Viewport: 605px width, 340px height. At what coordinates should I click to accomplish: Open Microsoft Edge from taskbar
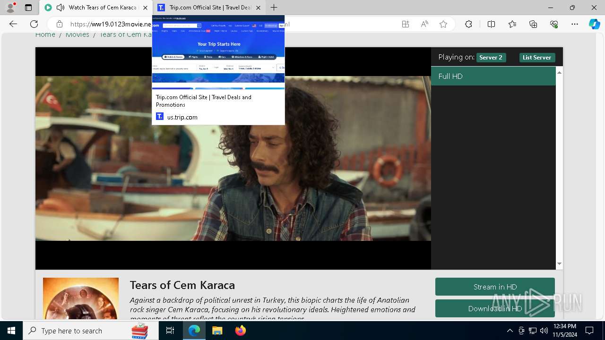(194, 331)
